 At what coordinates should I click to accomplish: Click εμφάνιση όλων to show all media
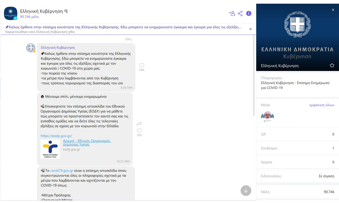coord(322,105)
